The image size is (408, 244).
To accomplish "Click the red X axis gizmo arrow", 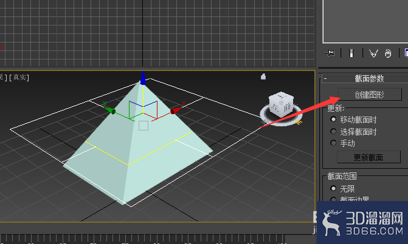I will pos(176,110).
